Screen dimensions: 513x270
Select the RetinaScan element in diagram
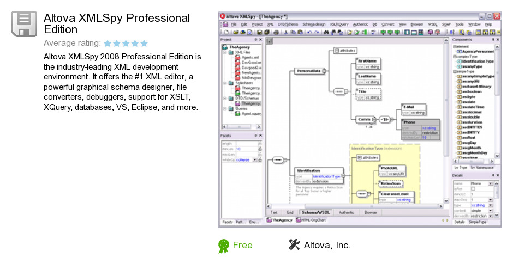(x=391, y=184)
